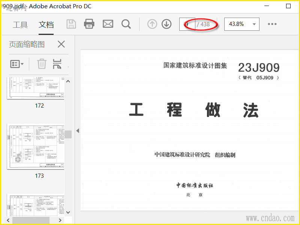
Task: Switch to the 文档 tab
Action: click(x=46, y=25)
